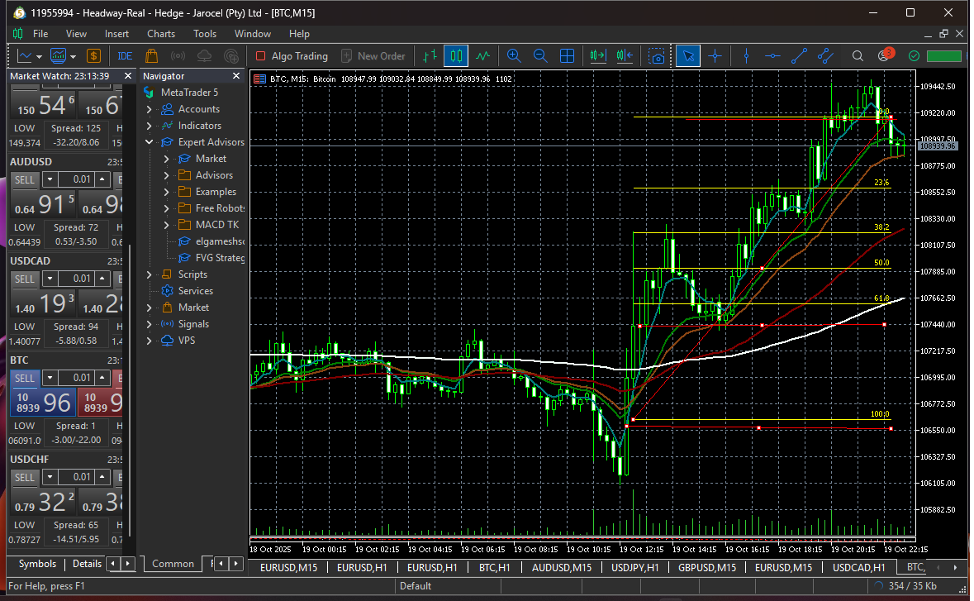Draw a horizontal line

[x=772, y=56]
